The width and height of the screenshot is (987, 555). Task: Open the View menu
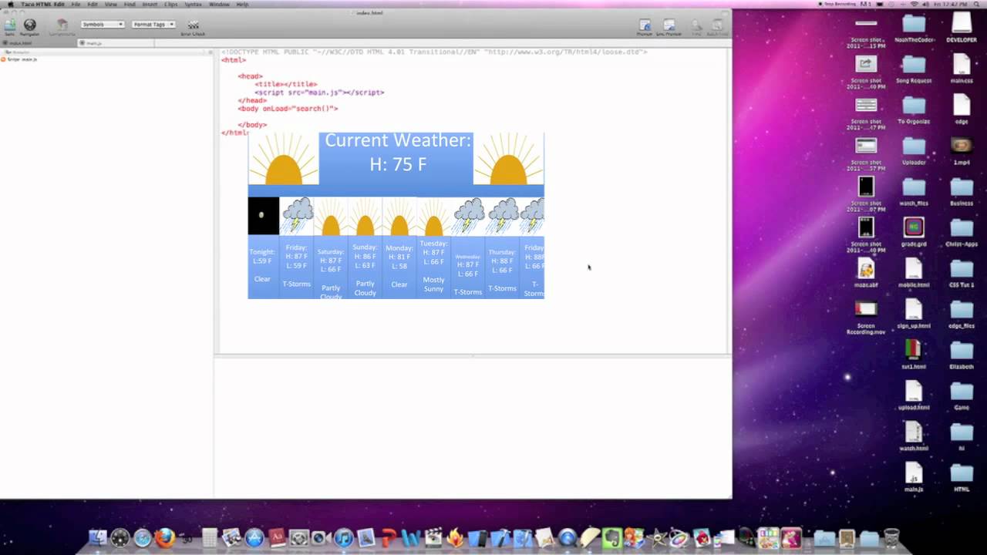pos(110,4)
